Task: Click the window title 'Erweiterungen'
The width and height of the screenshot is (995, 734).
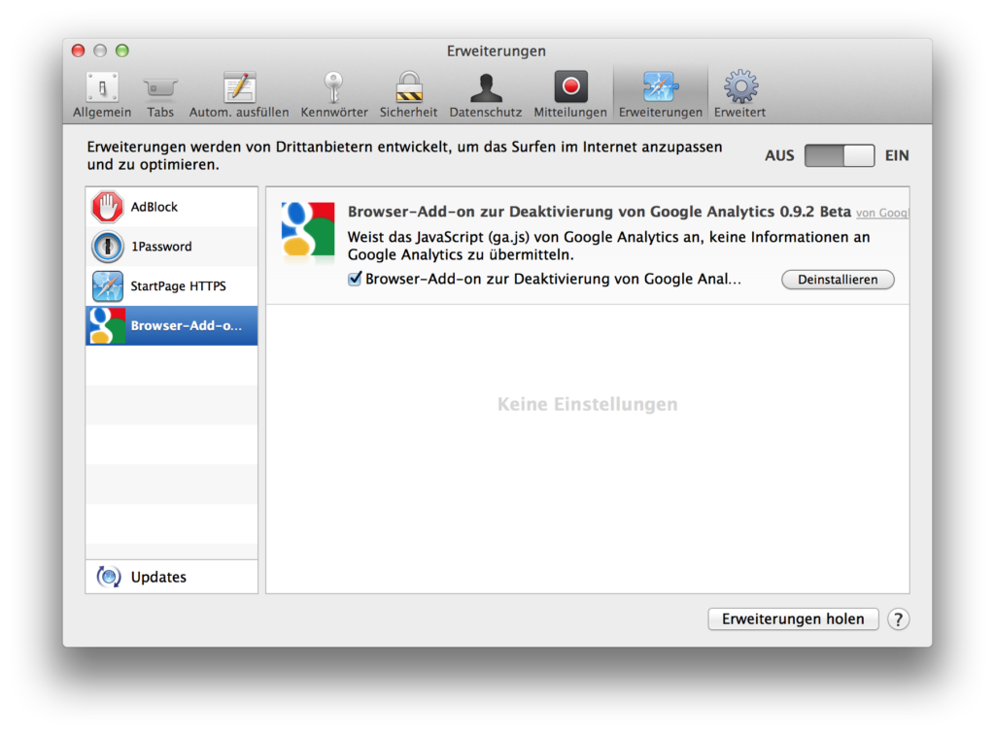Action: 497,50
